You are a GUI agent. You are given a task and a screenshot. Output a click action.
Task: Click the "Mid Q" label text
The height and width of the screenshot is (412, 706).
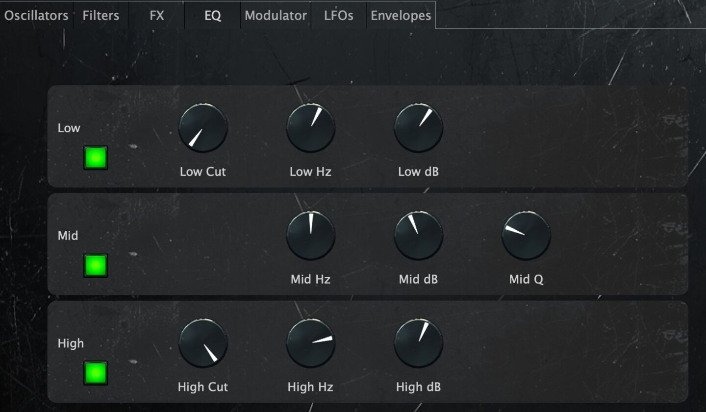(526, 279)
